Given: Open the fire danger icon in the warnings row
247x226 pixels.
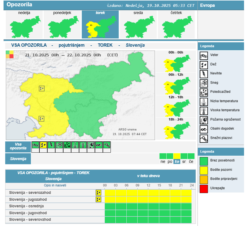Looking at the screenshot, I should pos(91,145).
